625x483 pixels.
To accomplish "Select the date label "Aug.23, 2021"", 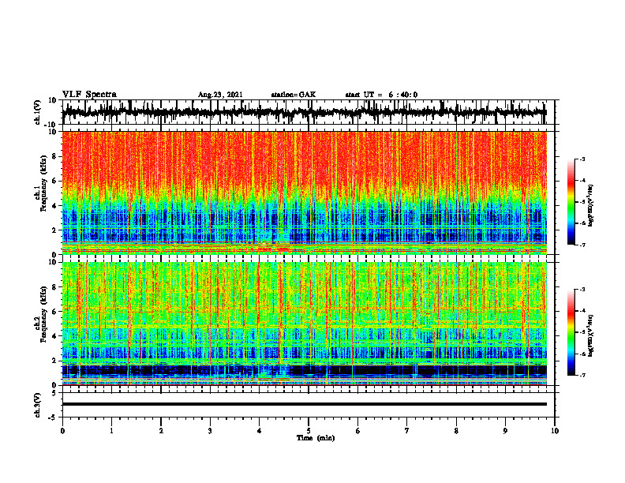I will pyautogui.click(x=220, y=95).
